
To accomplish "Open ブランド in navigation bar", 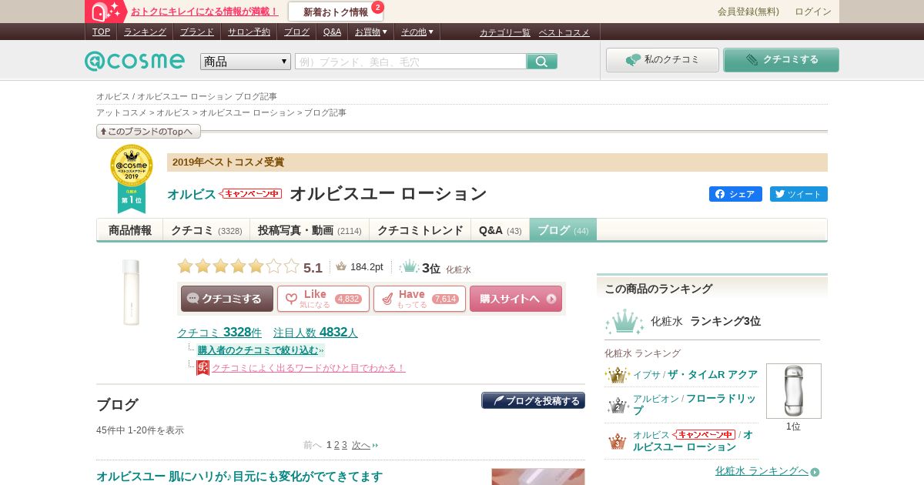I will 197,32.
